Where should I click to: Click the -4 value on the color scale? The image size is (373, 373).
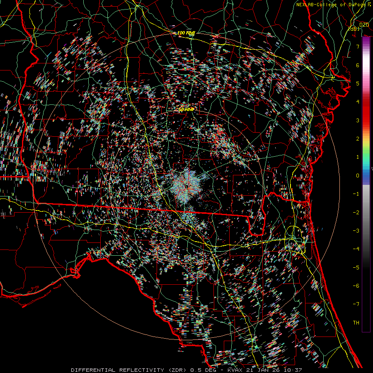[x=356, y=249]
